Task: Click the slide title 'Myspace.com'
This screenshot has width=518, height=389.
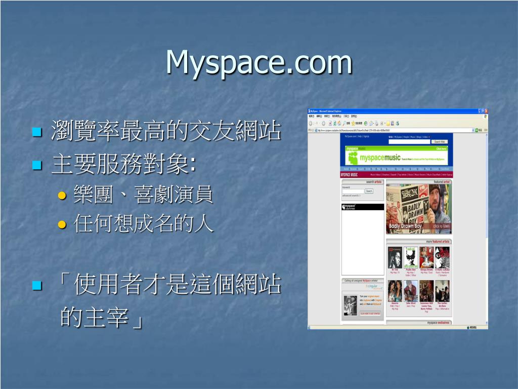Action: [259, 63]
